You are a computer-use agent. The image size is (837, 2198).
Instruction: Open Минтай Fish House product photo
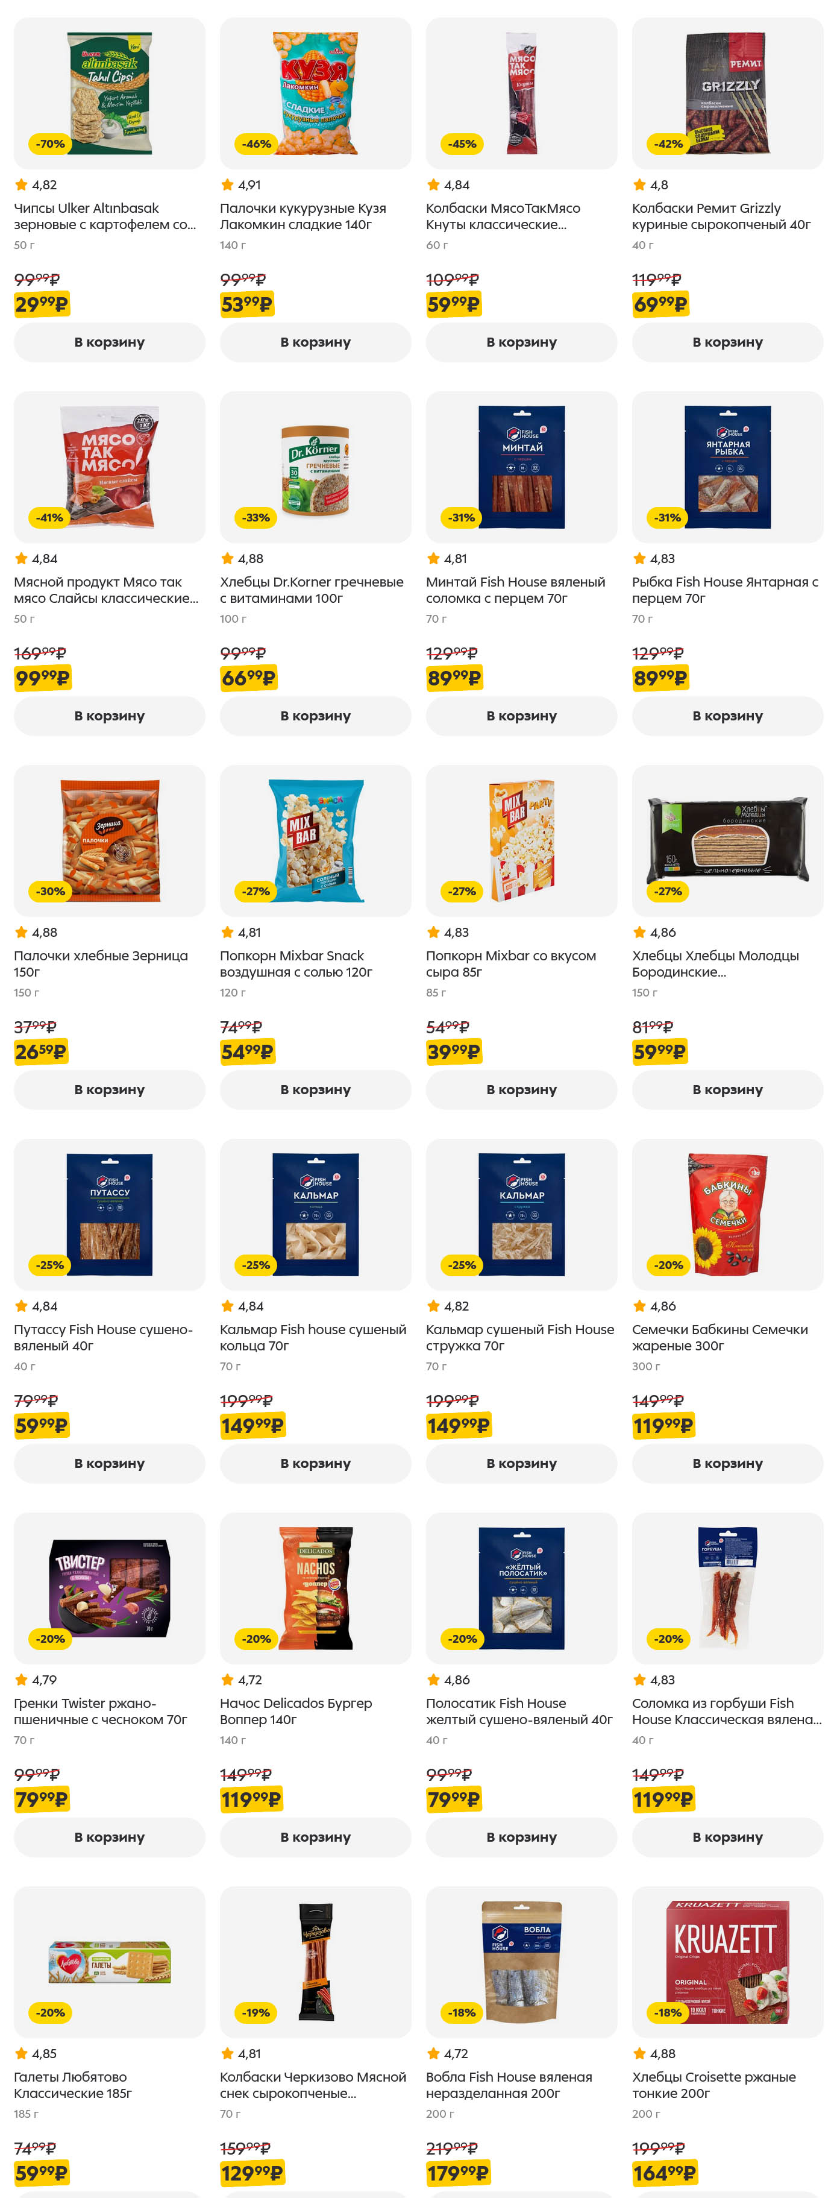click(x=521, y=467)
